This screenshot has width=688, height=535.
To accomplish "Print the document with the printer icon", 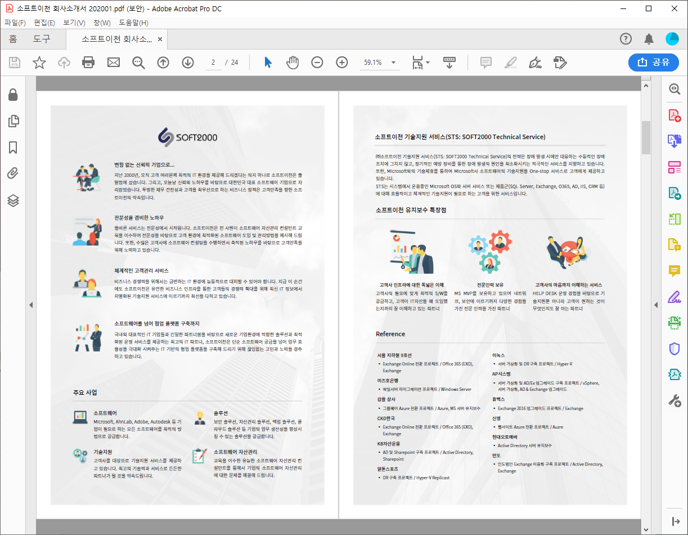I will [x=88, y=63].
